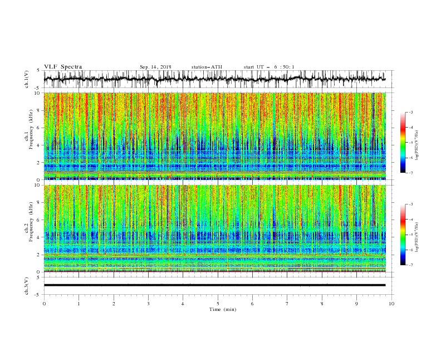Image resolution: width=441 pixels, height=341 pixels.
Task: Click the 'start UT = 6 :50: 1' text
Action: (x=269, y=67)
